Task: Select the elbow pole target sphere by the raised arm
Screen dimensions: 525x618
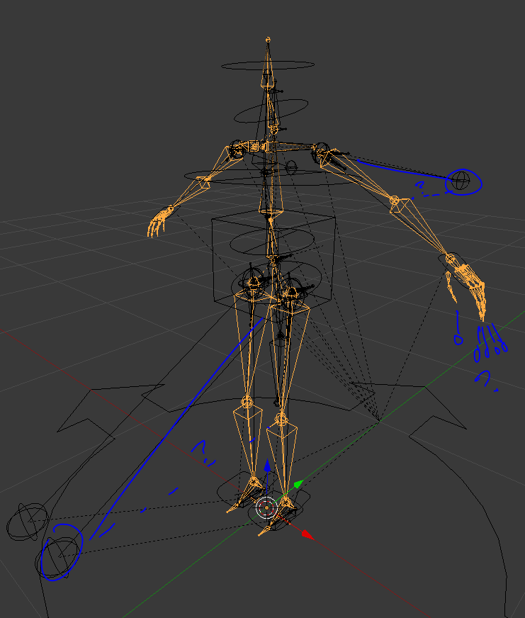Action: pos(461,181)
